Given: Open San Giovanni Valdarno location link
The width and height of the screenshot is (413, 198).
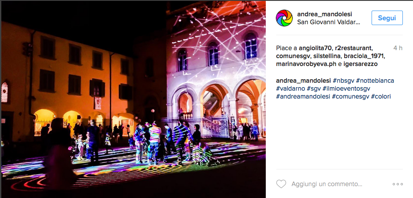Looking at the screenshot, I should [x=328, y=22].
